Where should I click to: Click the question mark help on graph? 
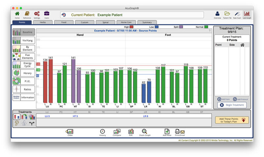point(209,31)
